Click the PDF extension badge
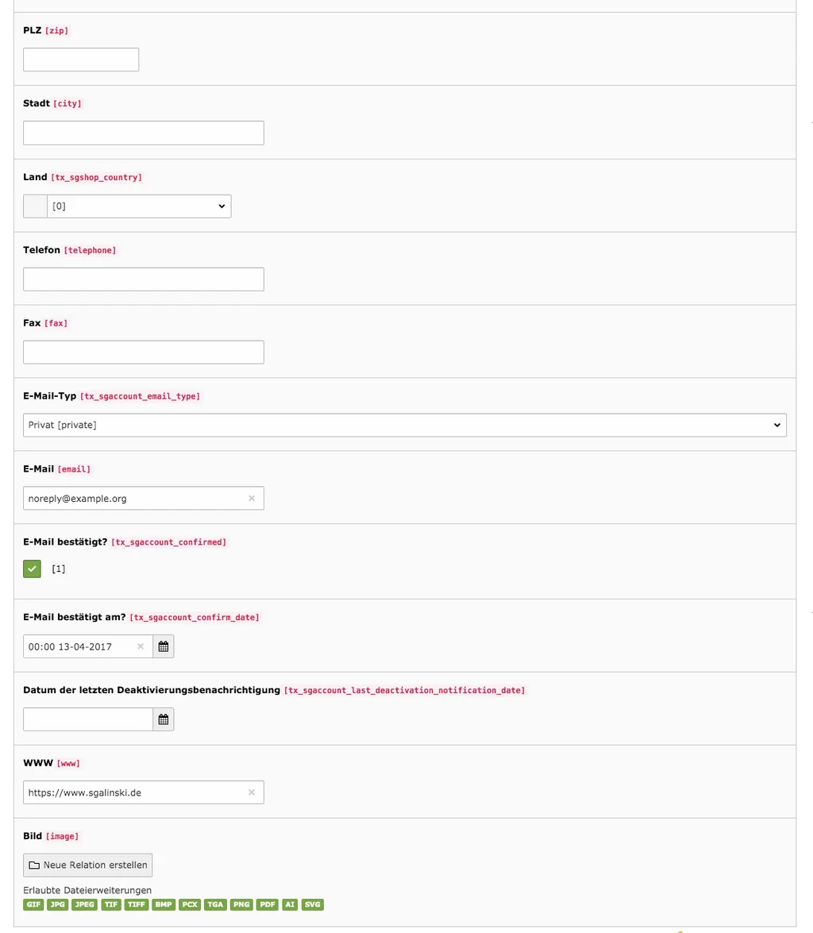Viewport: 813px width, 933px height. [x=267, y=904]
